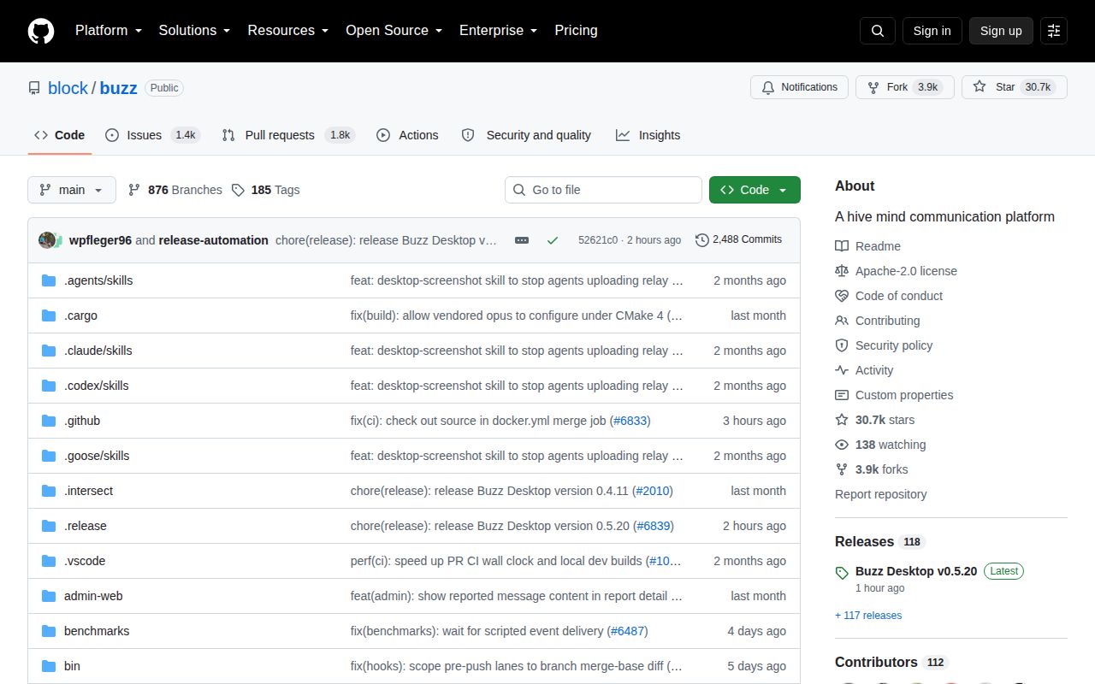Open the 2,488 Commits link

tap(738, 240)
